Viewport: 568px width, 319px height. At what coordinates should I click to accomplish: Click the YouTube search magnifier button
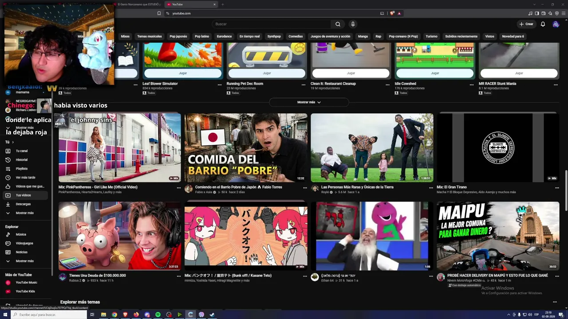point(338,24)
